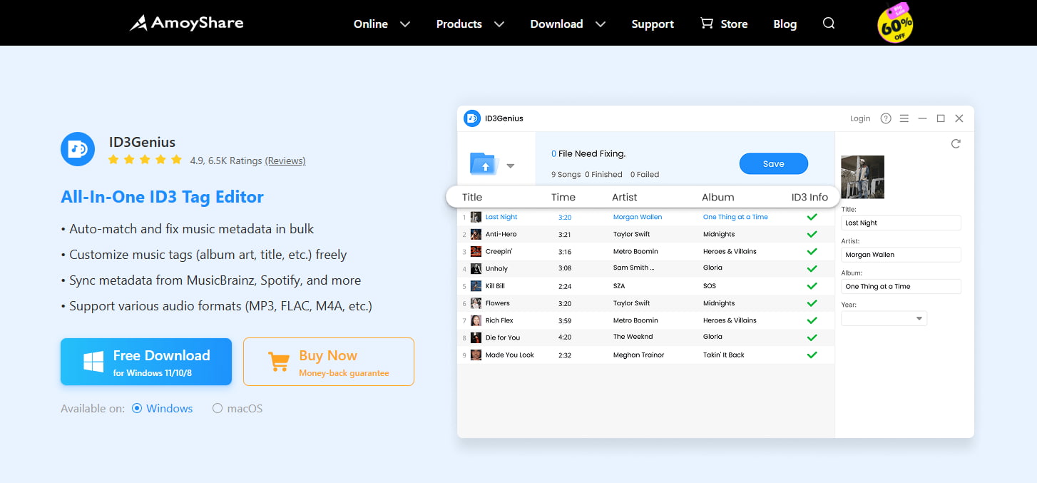Sort by the Artist column header

tap(625, 197)
